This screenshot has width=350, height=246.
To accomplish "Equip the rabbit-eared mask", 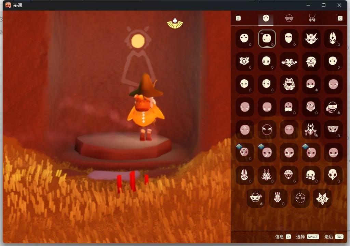I will (245, 176).
